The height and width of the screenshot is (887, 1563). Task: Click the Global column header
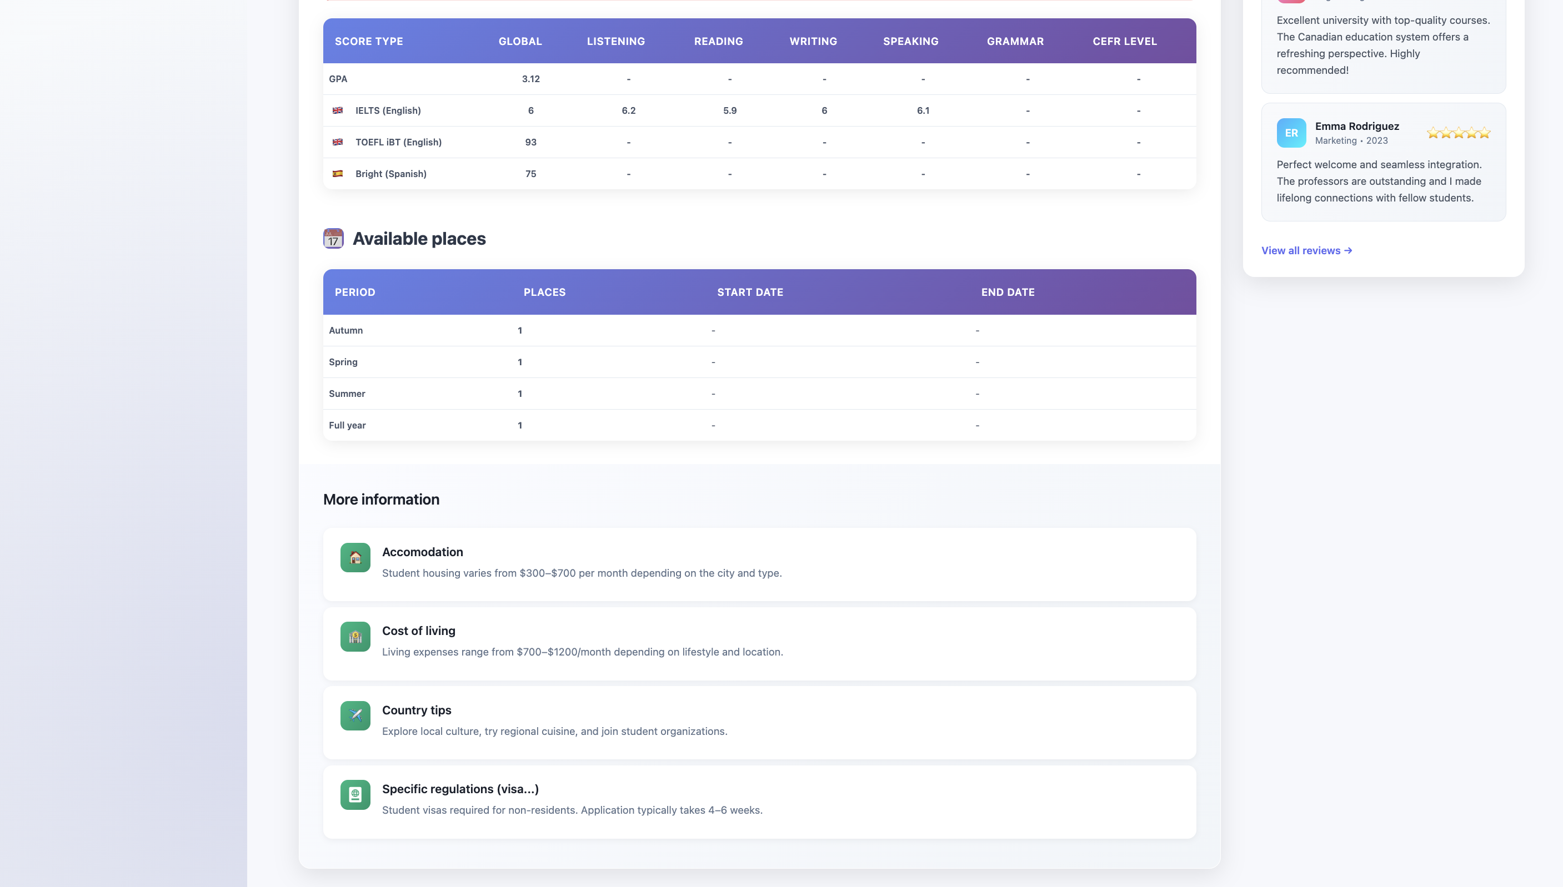pyautogui.click(x=520, y=42)
